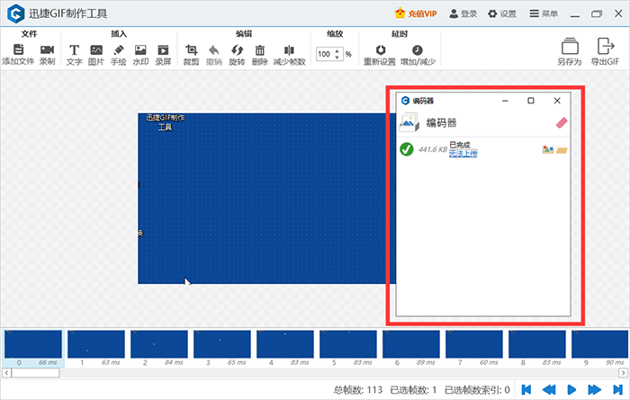Open the 菜单 menu in title bar
Image resolution: width=630 pixels, height=400 pixels.
pos(543,13)
